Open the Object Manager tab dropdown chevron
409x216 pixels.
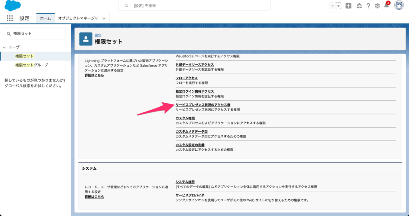(x=104, y=18)
